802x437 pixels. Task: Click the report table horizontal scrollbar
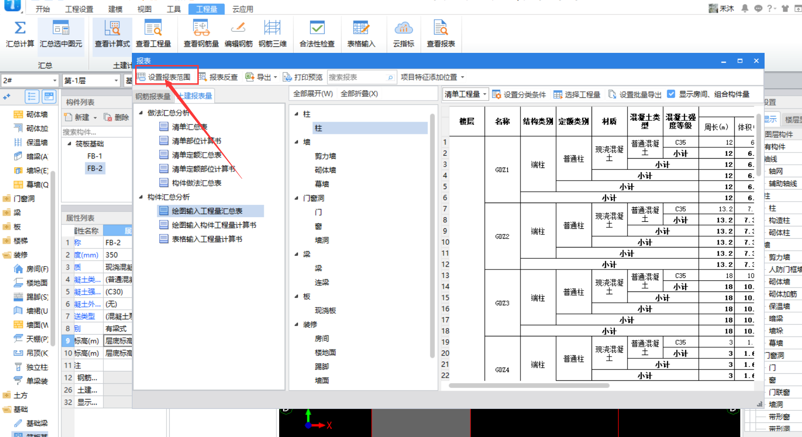[529, 386]
